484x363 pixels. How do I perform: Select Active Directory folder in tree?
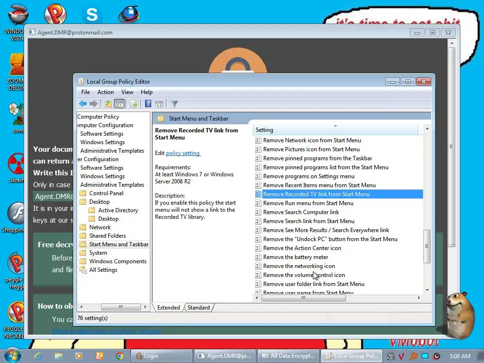tap(118, 210)
